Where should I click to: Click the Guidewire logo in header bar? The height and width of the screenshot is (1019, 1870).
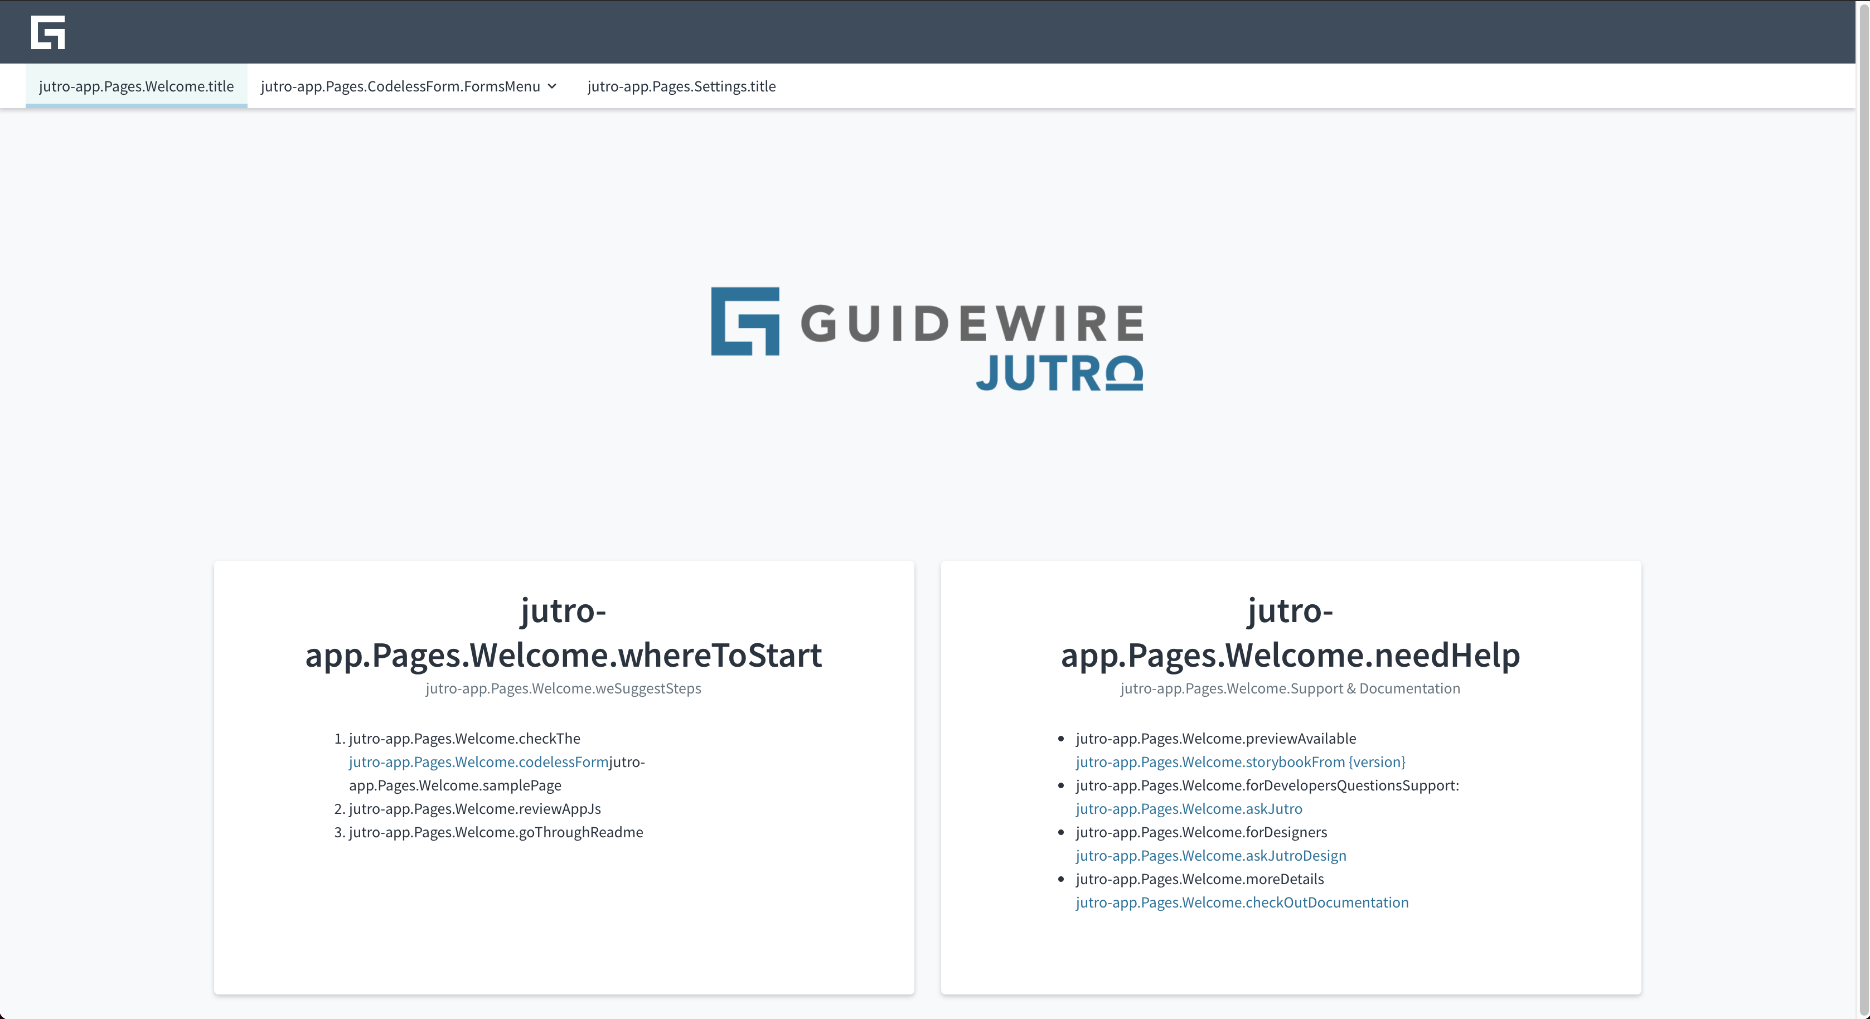tap(48, 32)
